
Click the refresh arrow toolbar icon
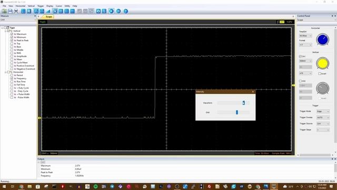[x=98, y=11]
